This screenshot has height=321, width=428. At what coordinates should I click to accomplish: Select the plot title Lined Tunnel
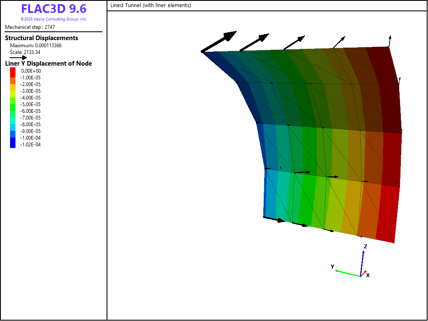(150, 5)
